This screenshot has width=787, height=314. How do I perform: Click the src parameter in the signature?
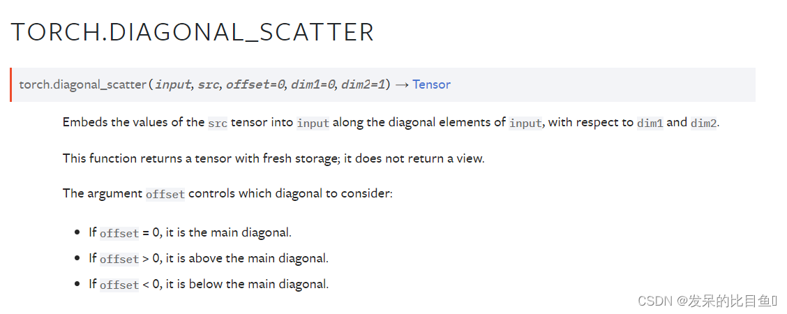(209, 84)
